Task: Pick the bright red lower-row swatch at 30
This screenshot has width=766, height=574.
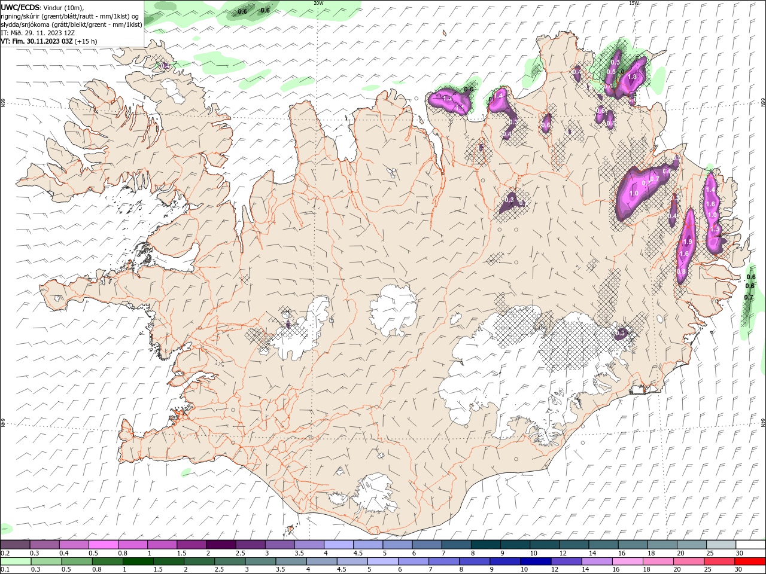Action: [x=750, y=561]
